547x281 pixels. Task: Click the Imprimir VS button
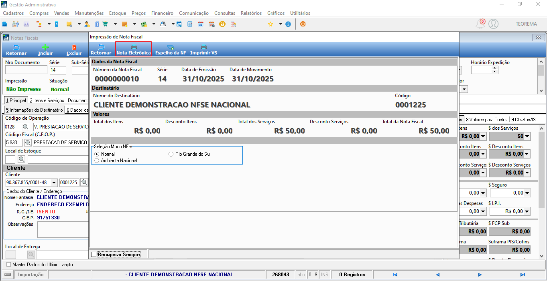(204, 49)
